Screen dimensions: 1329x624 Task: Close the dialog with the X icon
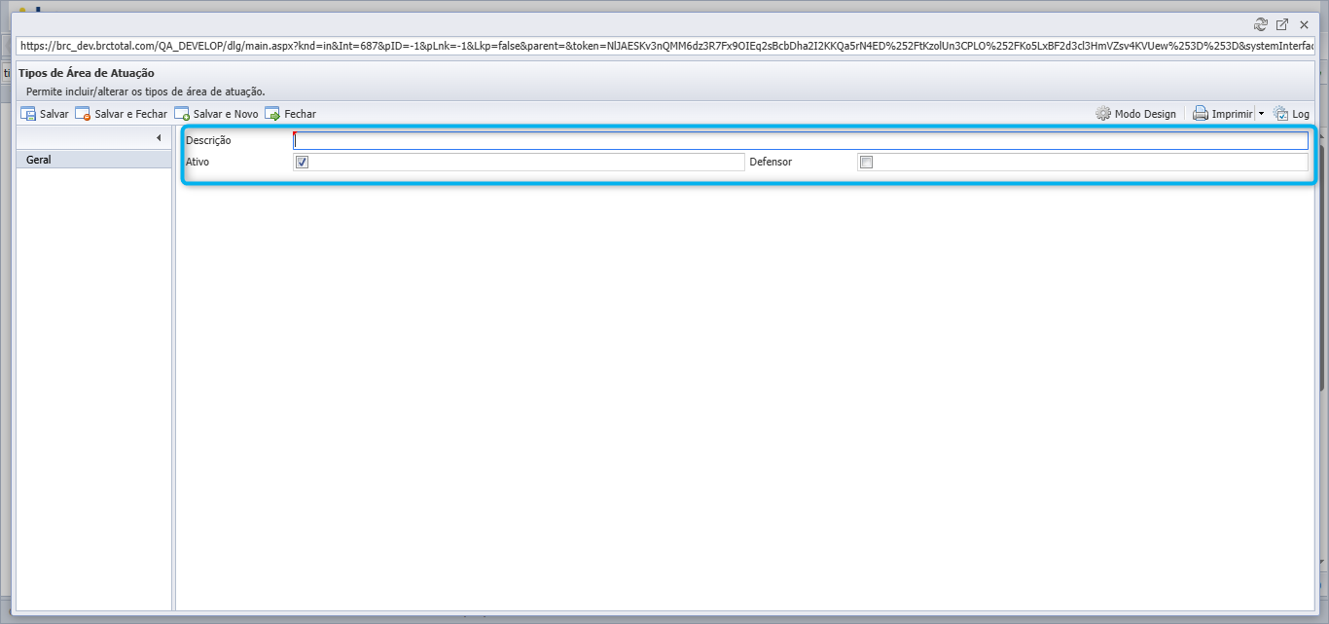pyautogui.click(x=1304, y=24)
